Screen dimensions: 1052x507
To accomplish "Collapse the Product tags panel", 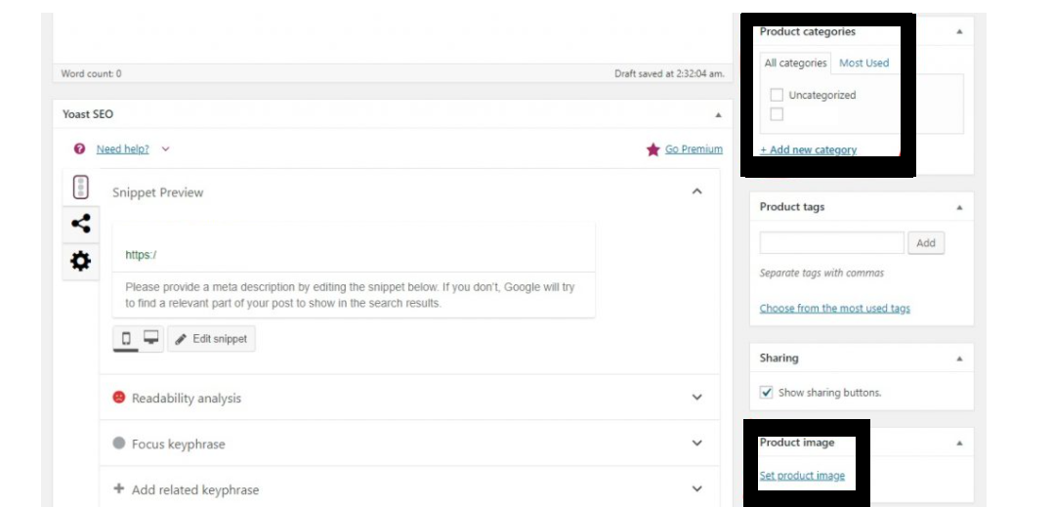I will click(959, 207).
